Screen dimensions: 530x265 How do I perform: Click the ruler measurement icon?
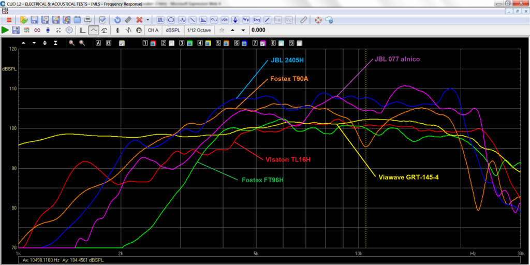click(303, 20)
